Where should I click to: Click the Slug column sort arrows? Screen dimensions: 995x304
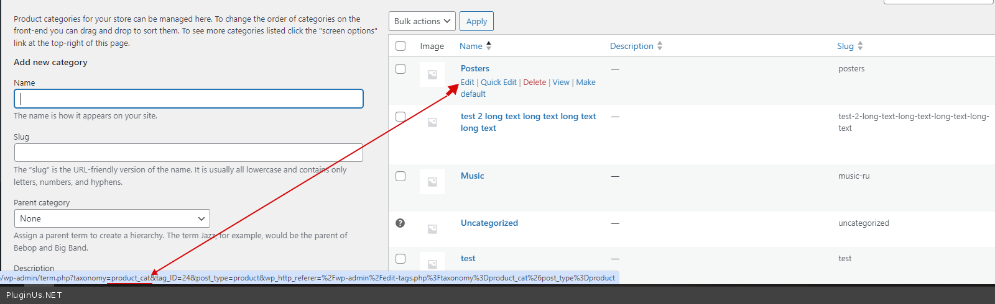tap(860, 46)
